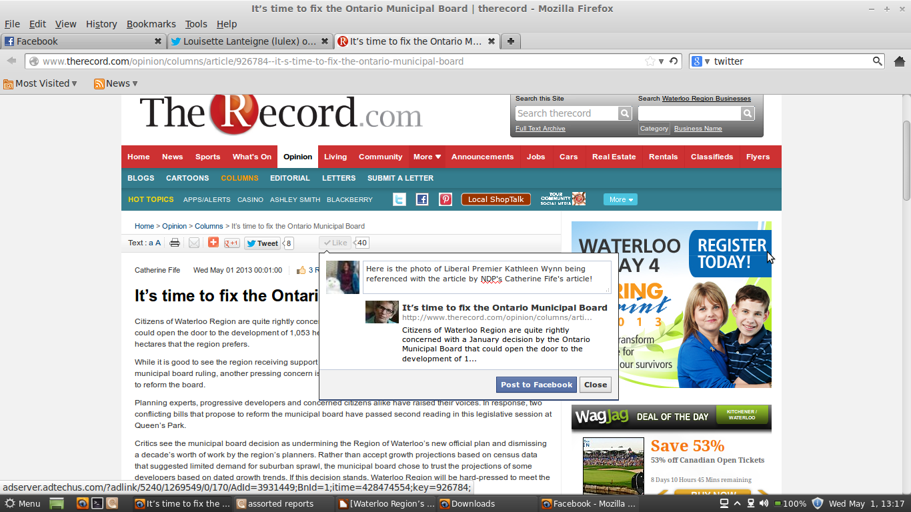Click the BLACKBERRY hot topic
Screen dimensions: 911x512
[x=349, y=199]
